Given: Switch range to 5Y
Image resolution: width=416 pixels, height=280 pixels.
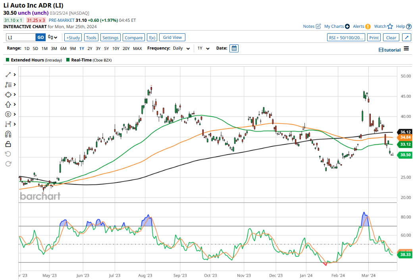Looking at the screenshot, I should coord(106,48).
